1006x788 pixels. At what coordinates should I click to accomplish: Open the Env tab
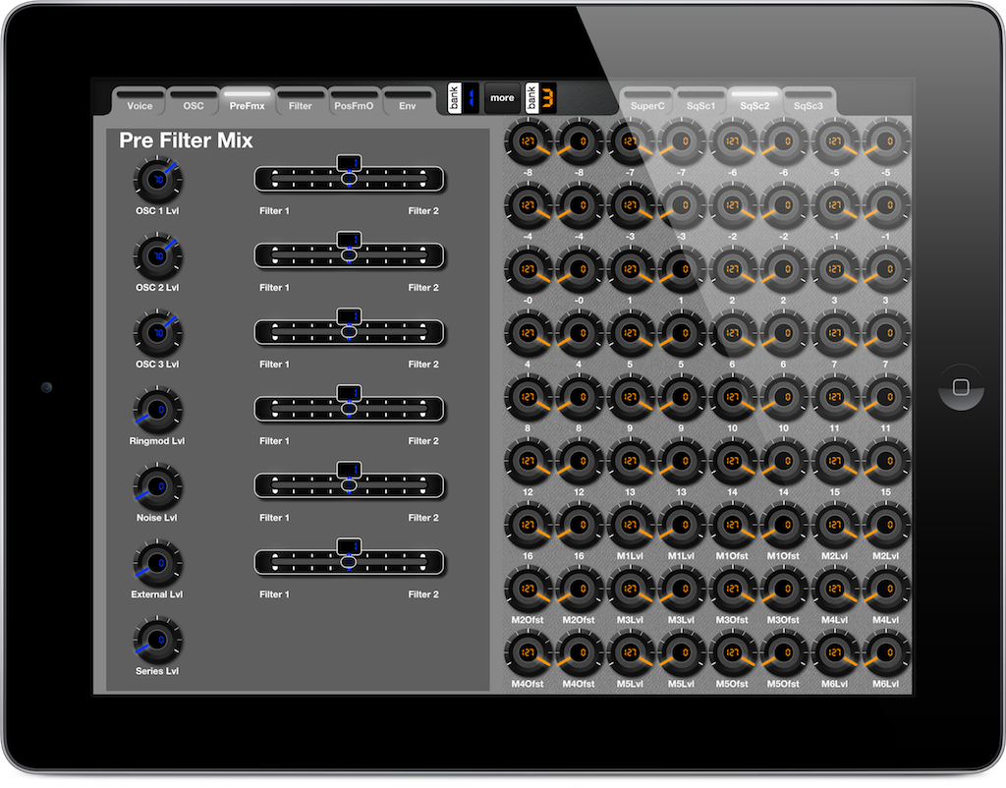click(408, 104)
